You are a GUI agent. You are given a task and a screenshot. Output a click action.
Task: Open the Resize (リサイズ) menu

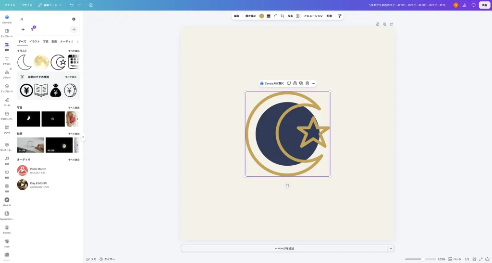[x=27, y=5]
